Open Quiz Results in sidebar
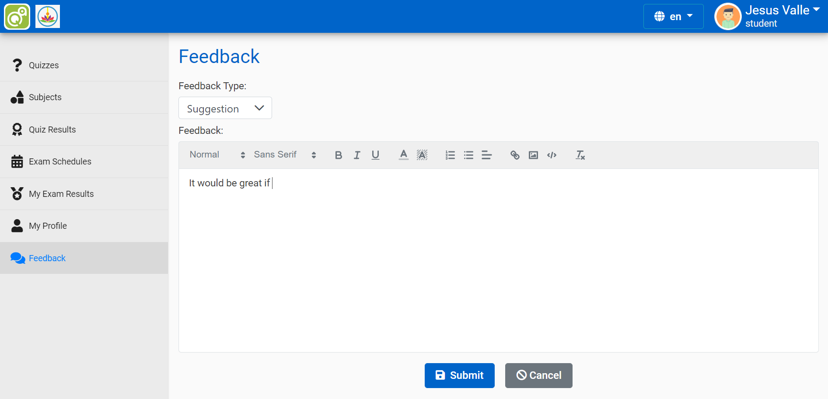The image size is (828, 399). 52,129
